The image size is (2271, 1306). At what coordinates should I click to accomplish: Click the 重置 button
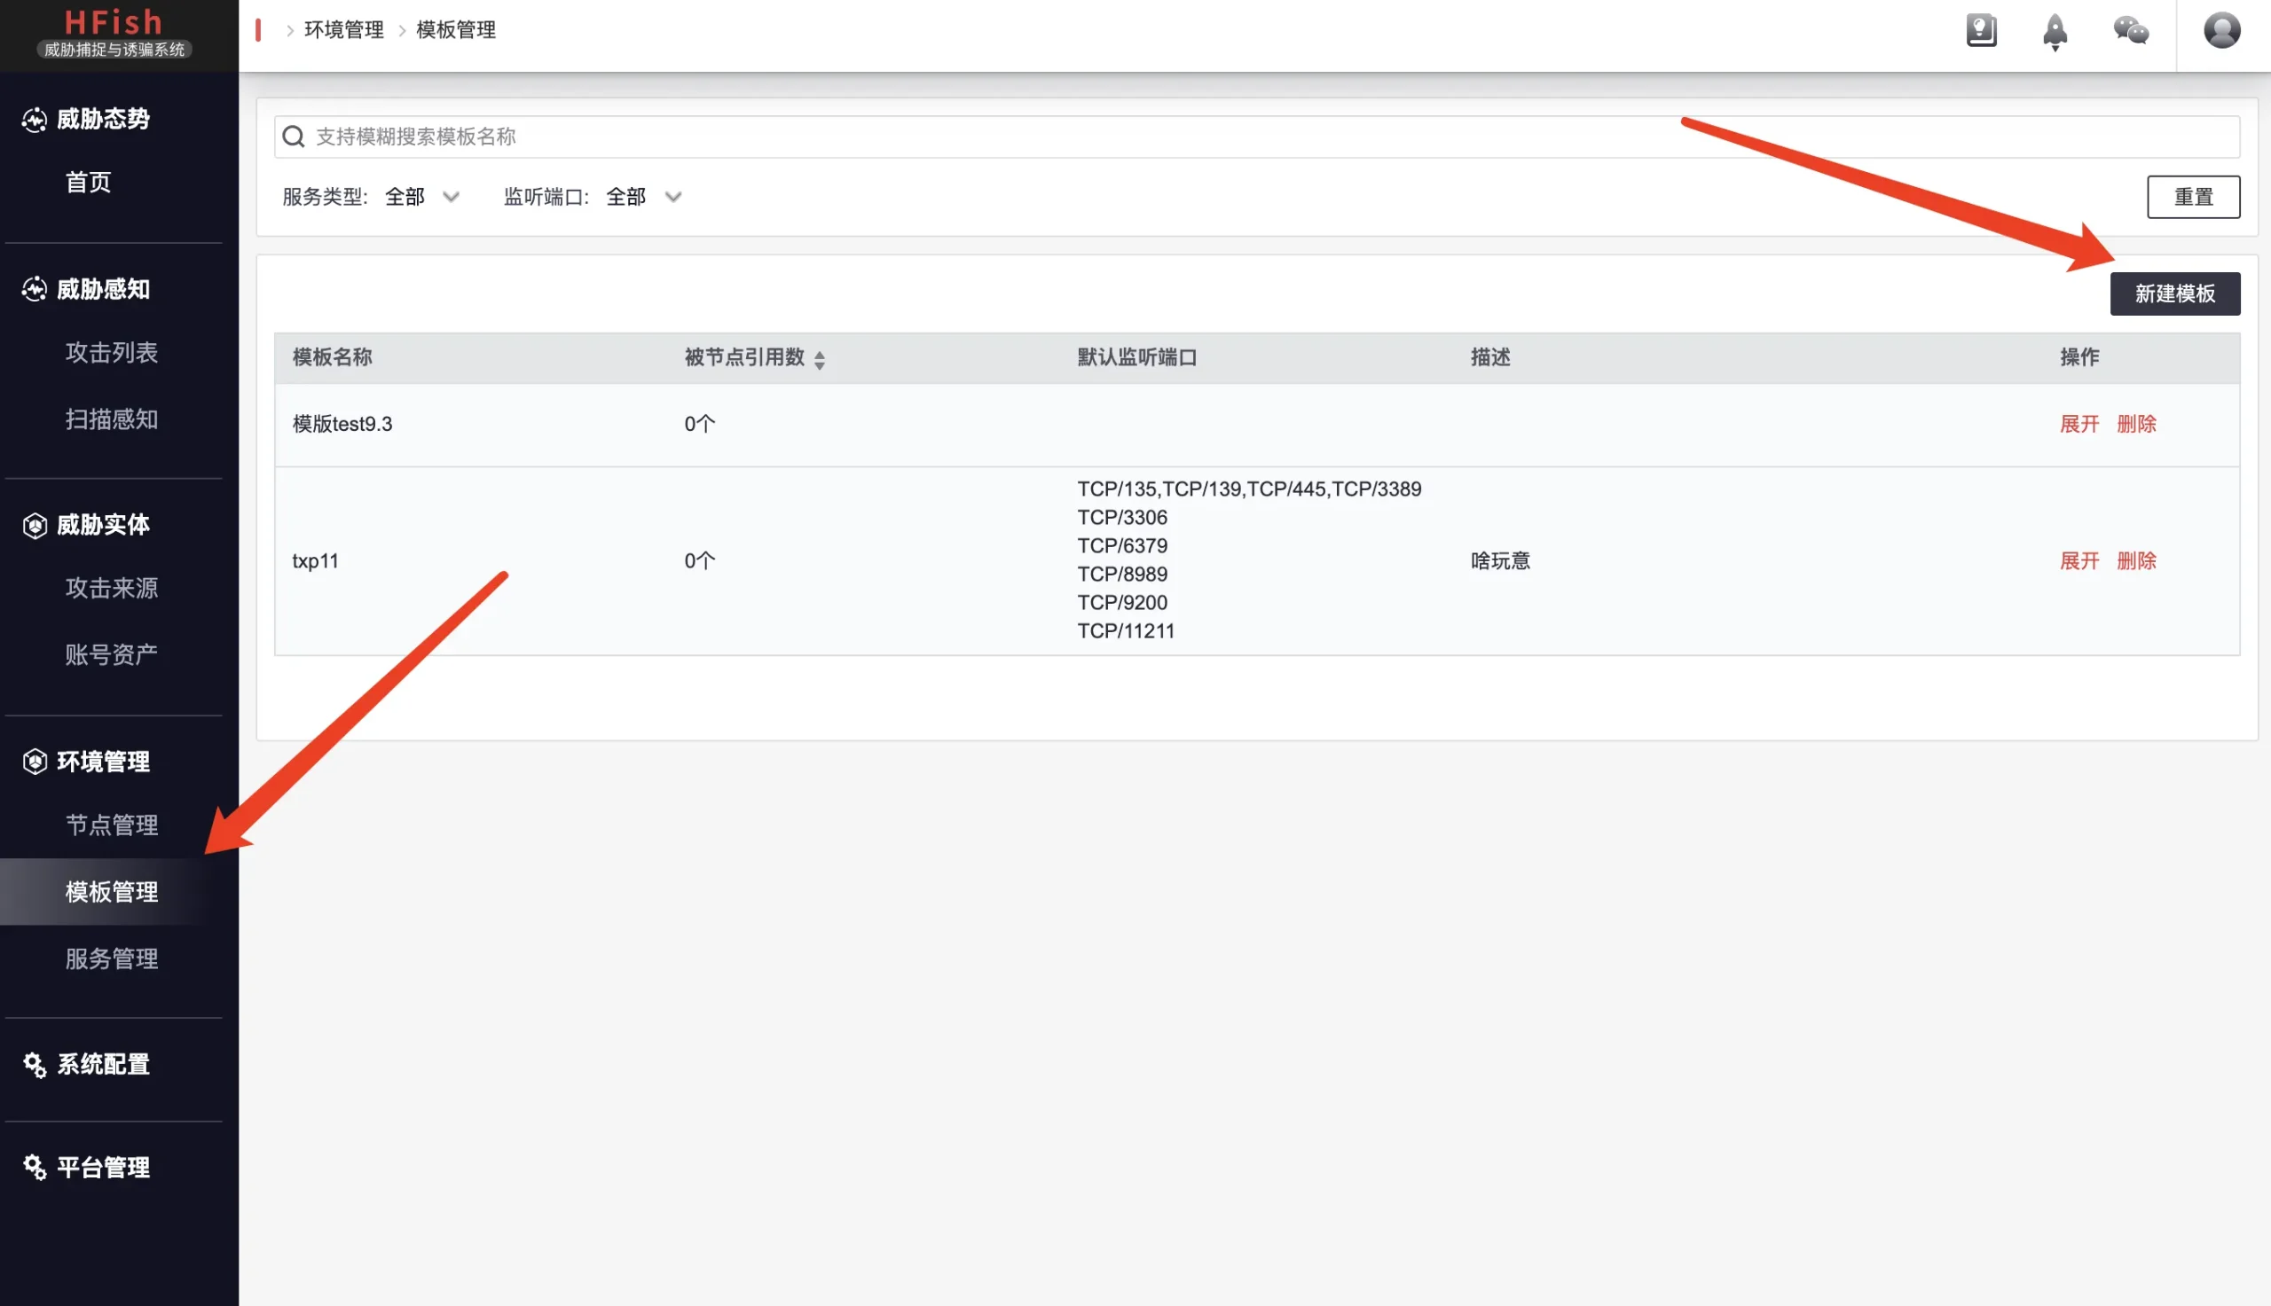pos(2193,197)
